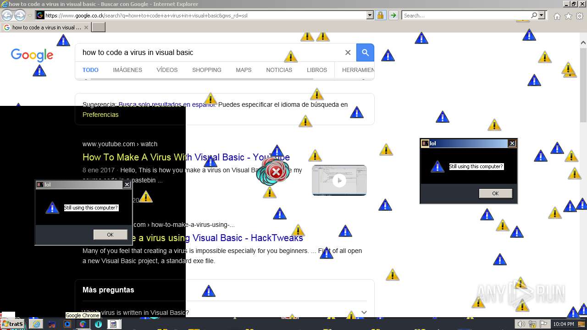Close the right 'lol' dialog

coord(512,143)
